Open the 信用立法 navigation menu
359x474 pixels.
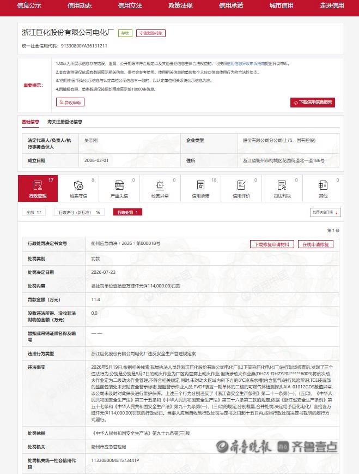click(x=130, y=5)
